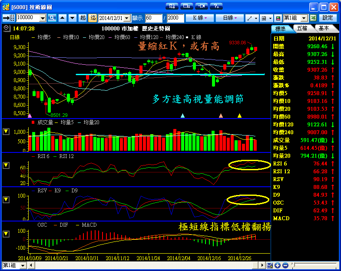Toggle the 迄 end date button
341x271 pixels.
[93, 18]
